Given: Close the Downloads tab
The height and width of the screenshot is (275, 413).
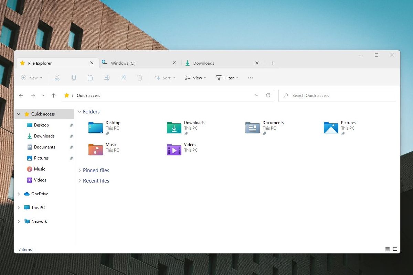Looking at the screenshot, I should pyautogui.click(x=257, y=63).
